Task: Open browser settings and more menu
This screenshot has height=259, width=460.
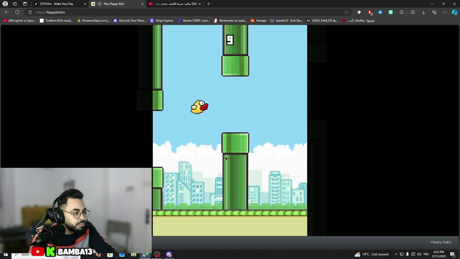Action: pos(445,12)
